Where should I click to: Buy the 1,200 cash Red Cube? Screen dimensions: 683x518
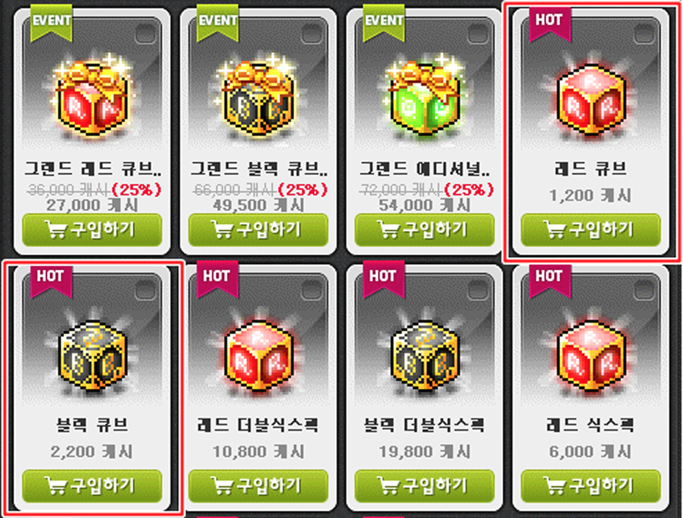click(590, 229)
